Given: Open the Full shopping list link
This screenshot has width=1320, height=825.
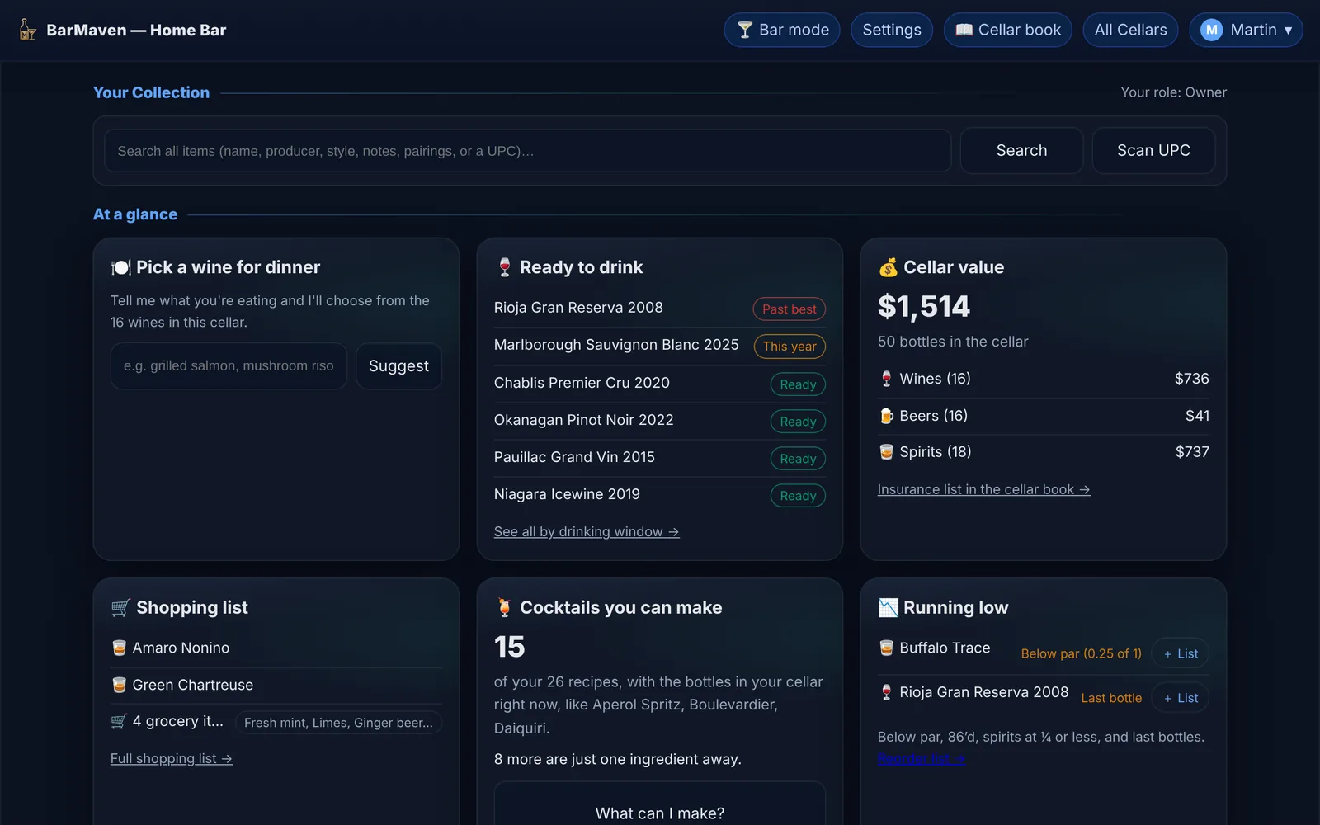Looking at the screenshot, I should point(172,759).
